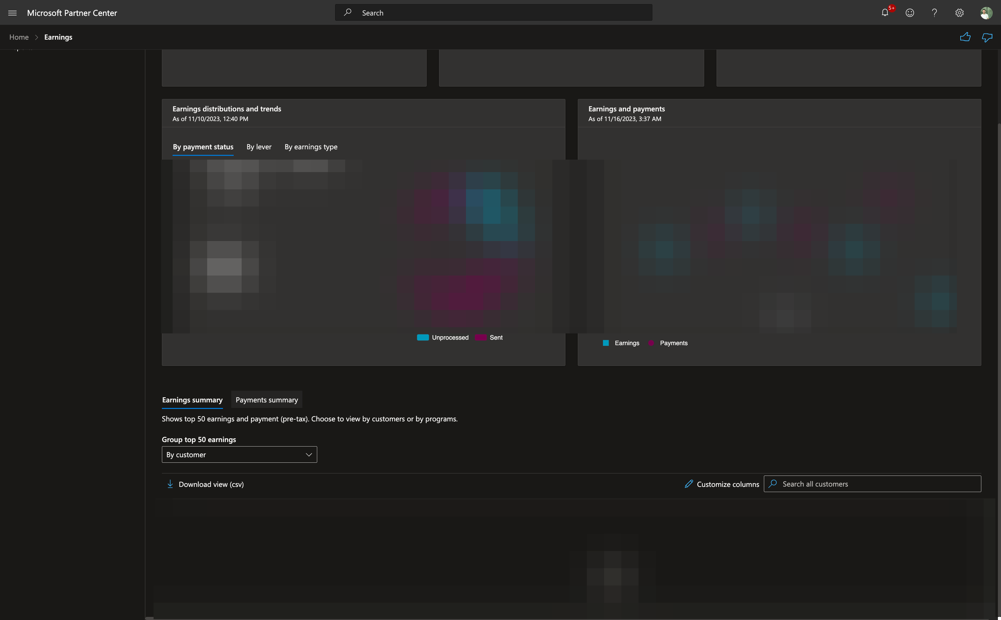This screenshot has height=620, width=1001.
Task: Focus the top Search field
Action: (494, 12)
